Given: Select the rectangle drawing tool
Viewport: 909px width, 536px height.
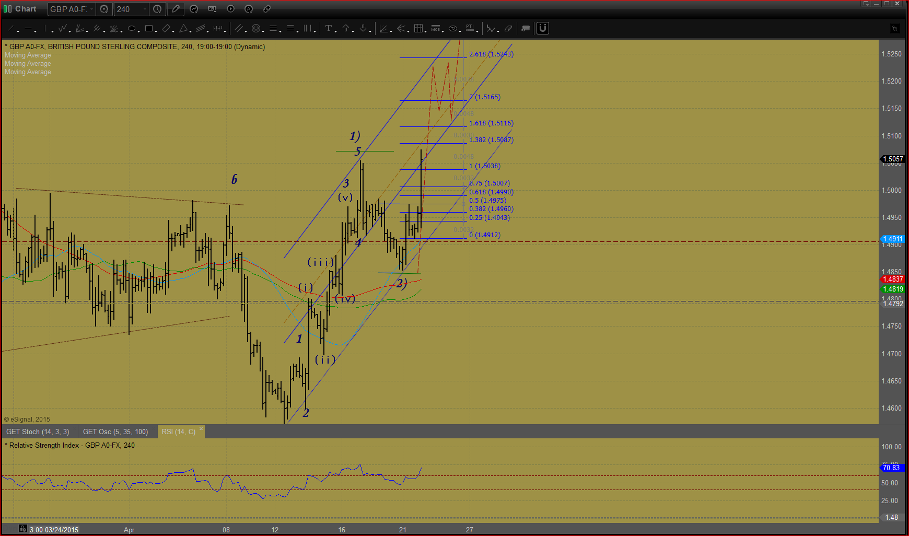Looking at the screenshot, I should (149, 28).
